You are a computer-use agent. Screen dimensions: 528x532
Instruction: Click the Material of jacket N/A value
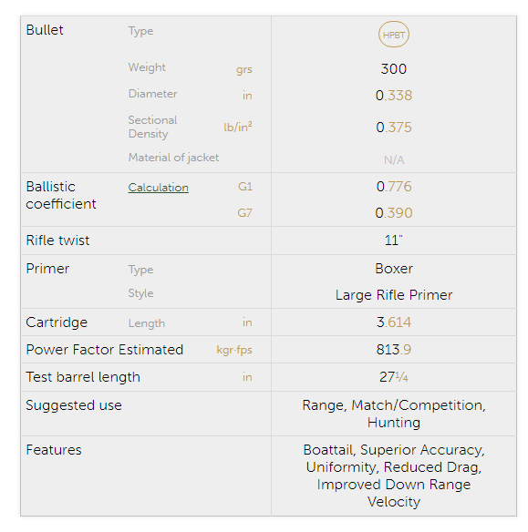point(394,159)
